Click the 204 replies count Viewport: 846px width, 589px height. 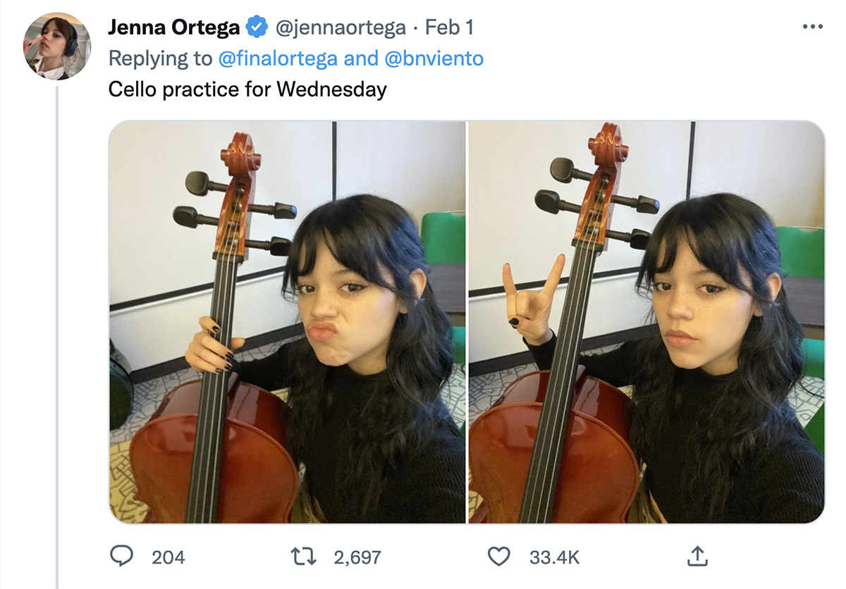pos(168,557)
